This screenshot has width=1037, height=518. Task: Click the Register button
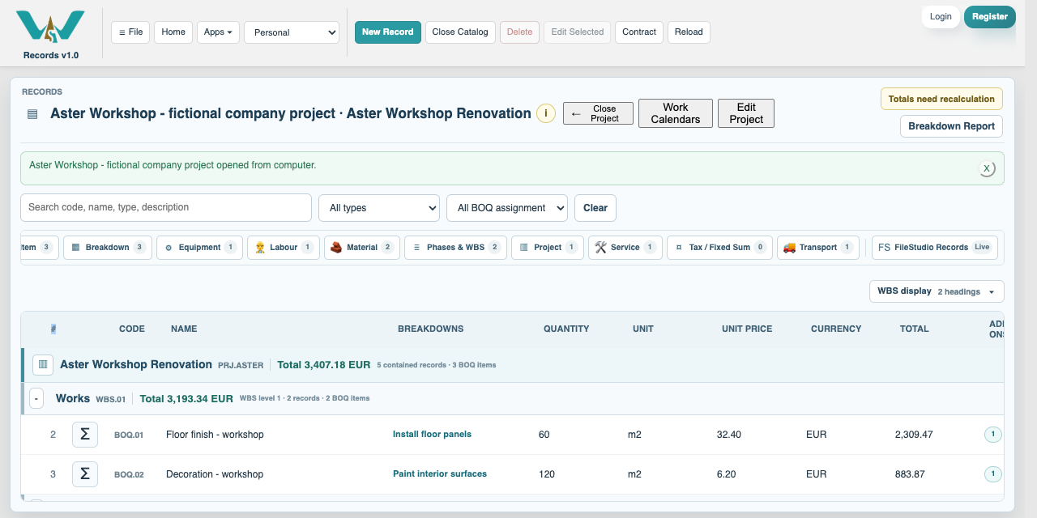[990, 17]
